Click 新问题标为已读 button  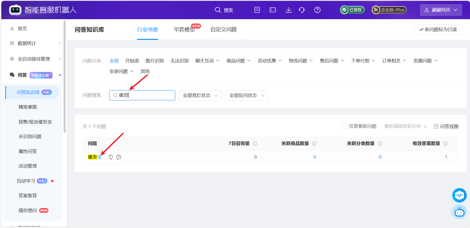tap(438, 30)
